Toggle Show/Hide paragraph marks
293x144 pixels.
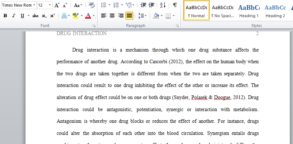tap(175, 5)
